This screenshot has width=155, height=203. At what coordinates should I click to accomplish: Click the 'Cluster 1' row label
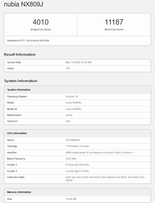(x=12, y=165)
